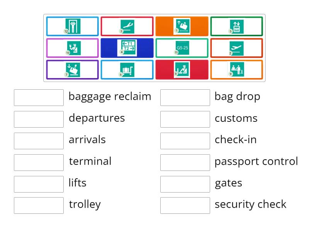The width and height of the screenshot is (309, 232).
Task: Click the T1/T2 terminal sign on blue tile
Action: click(127, 48)
